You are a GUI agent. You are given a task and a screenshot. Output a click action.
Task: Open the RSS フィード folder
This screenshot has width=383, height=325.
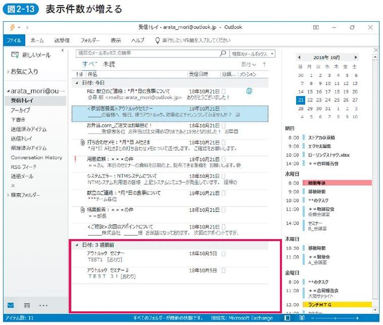pyautogui.click(x=23, y=167)
